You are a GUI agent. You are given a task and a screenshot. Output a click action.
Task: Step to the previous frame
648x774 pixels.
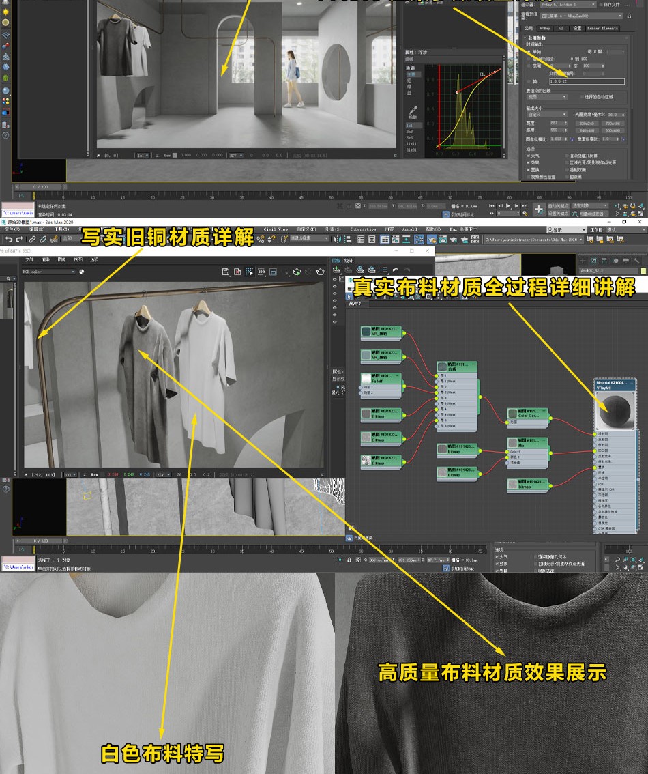click(x=500, y=206)
